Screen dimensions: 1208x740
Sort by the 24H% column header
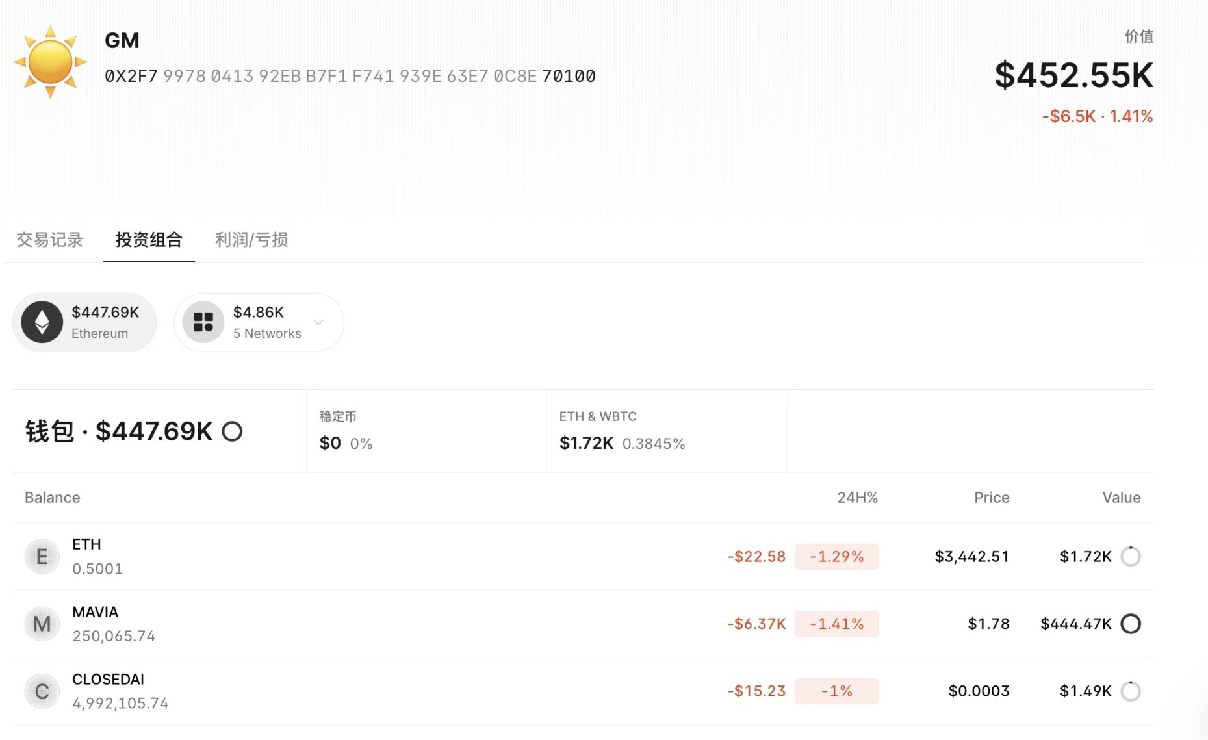(x=857, y=498)
